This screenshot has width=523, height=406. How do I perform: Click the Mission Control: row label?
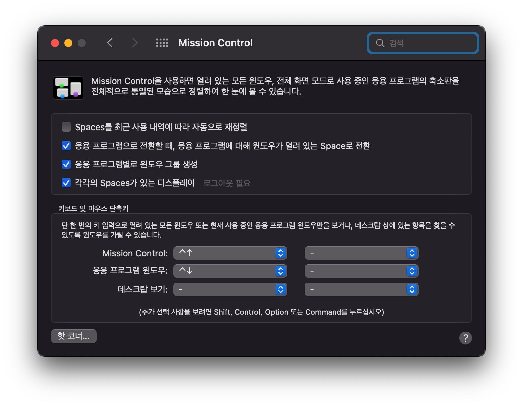tap(135, 253)
